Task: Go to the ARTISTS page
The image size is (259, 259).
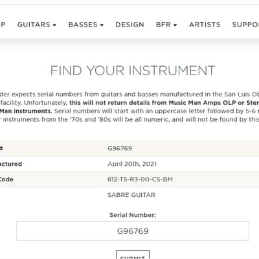Action: [x=205, y=25]
